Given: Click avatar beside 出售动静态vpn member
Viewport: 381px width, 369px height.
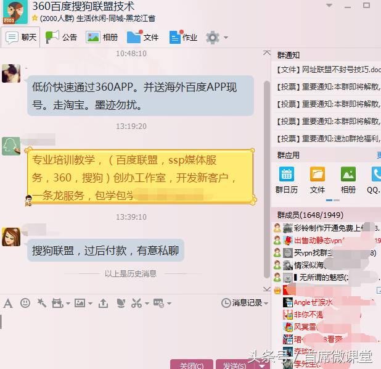Looking at the screenshot, I should (288, 240).
